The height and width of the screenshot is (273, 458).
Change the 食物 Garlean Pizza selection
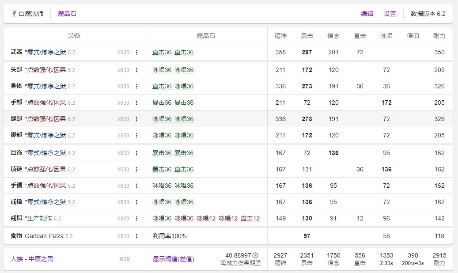(x=45, y=236)
